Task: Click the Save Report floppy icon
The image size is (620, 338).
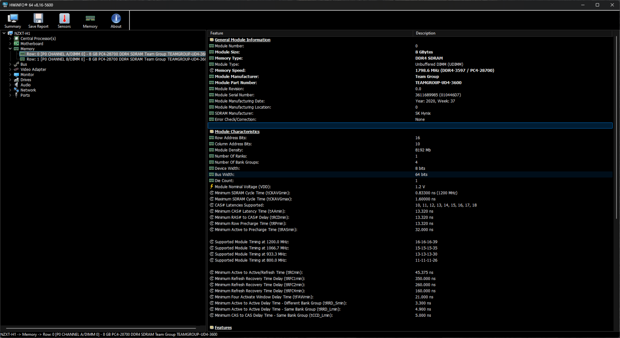Action: click(38, 18)
